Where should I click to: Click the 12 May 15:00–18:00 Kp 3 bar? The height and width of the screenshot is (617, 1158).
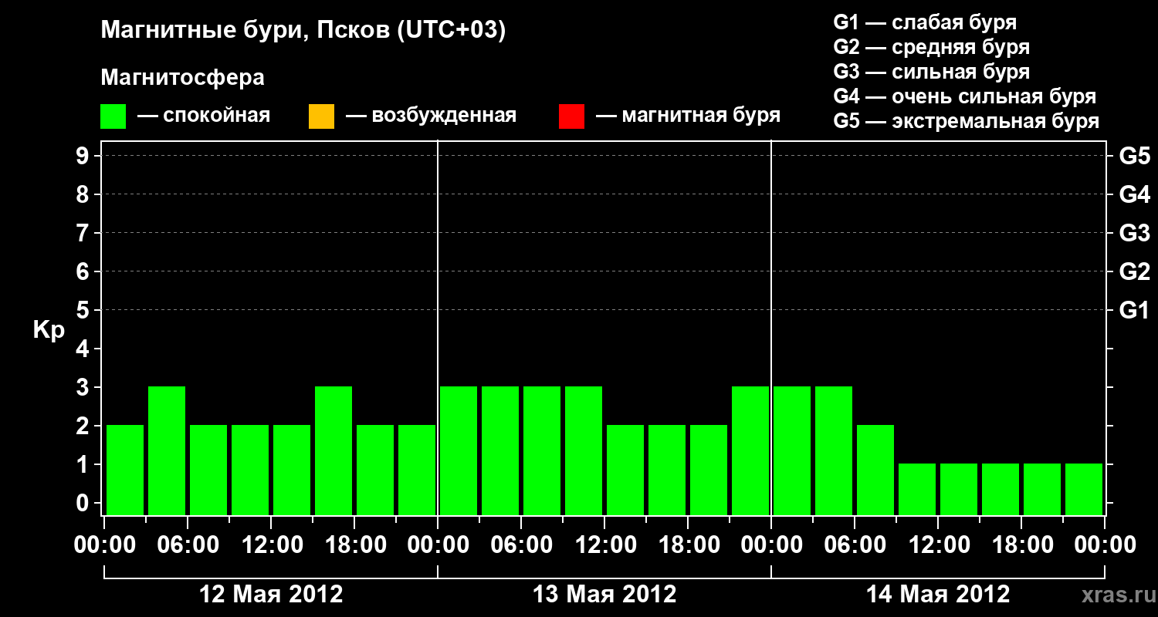pos(334,450)
